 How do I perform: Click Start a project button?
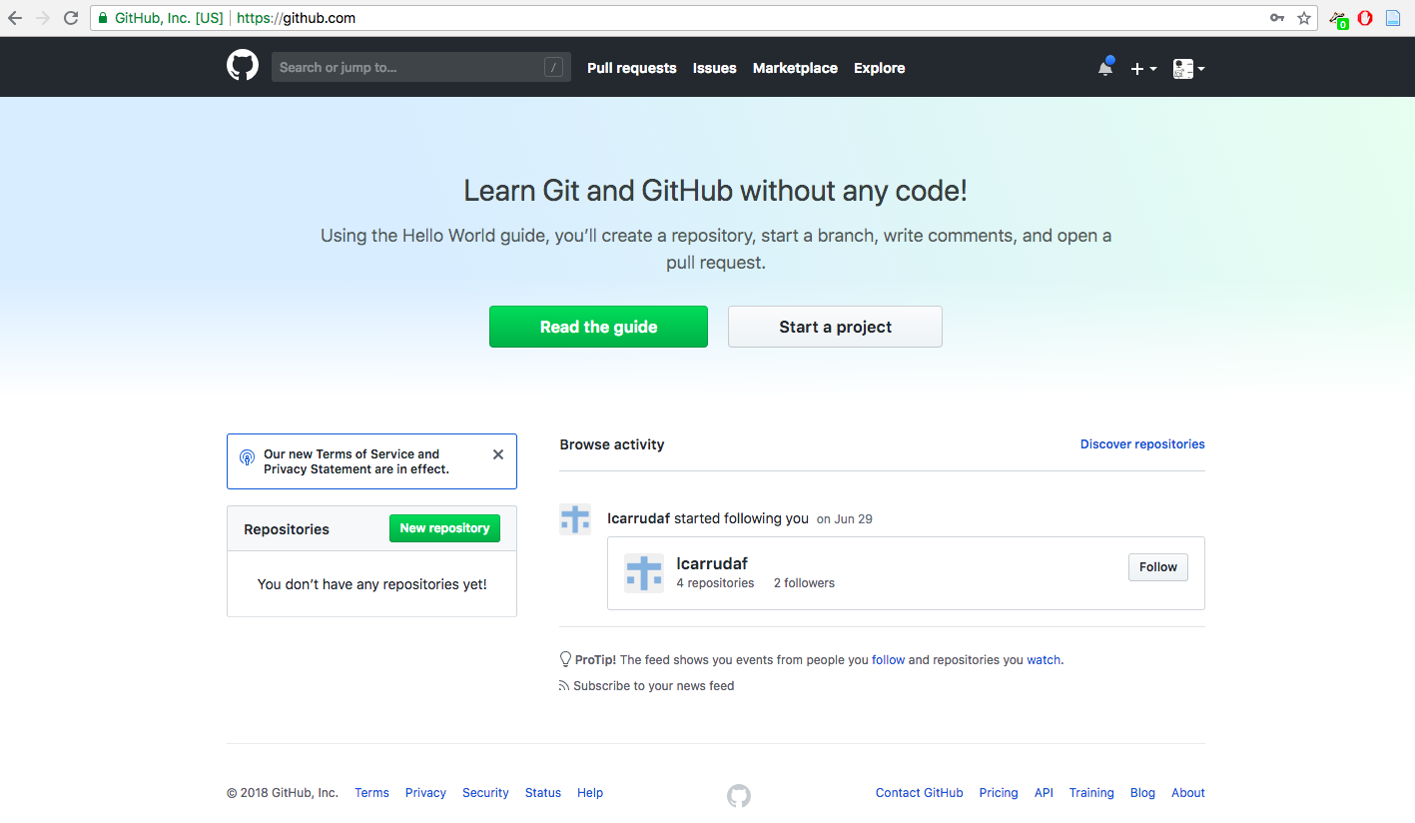(835, 327)
